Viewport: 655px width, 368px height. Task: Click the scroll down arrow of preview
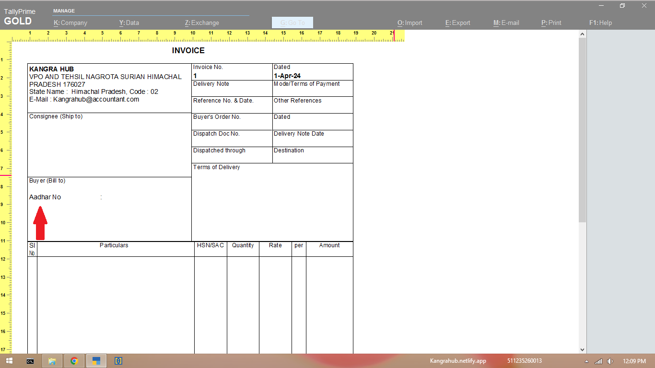point(583,350)
